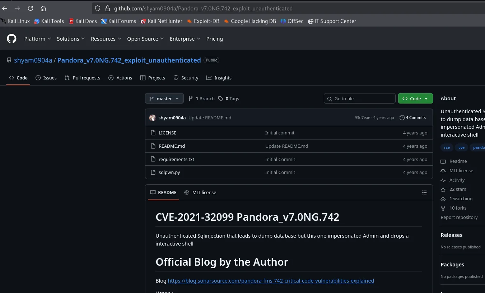Viewport: 485px width, 293px height.
Task: View the 10 forks list
Action: click(x=454, y=208)
